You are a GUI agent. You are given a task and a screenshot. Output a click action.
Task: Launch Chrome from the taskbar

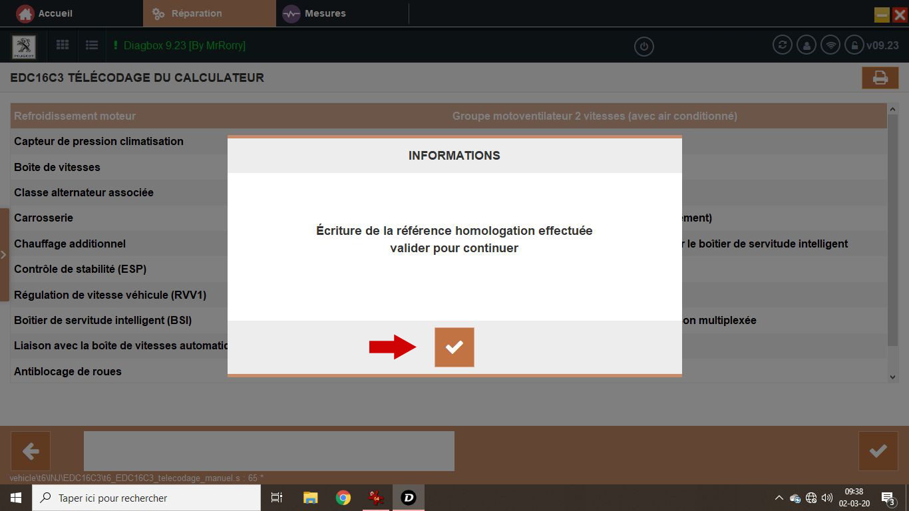pos(343,498)
